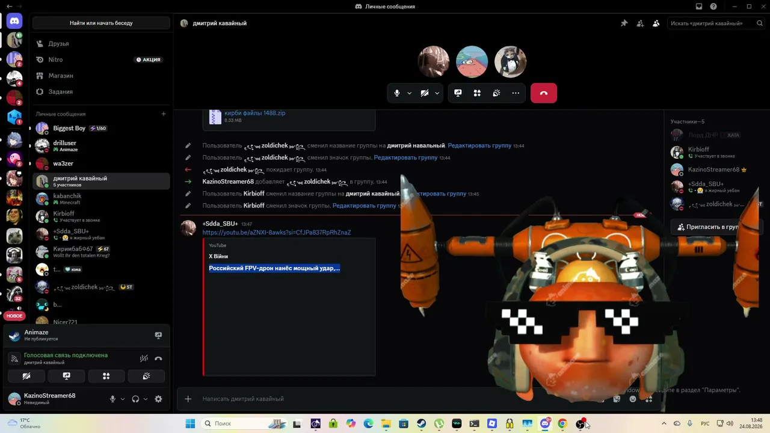Click the Windows taskbar search box
This screenshot has height=433, width=770.
pos(245,423)
